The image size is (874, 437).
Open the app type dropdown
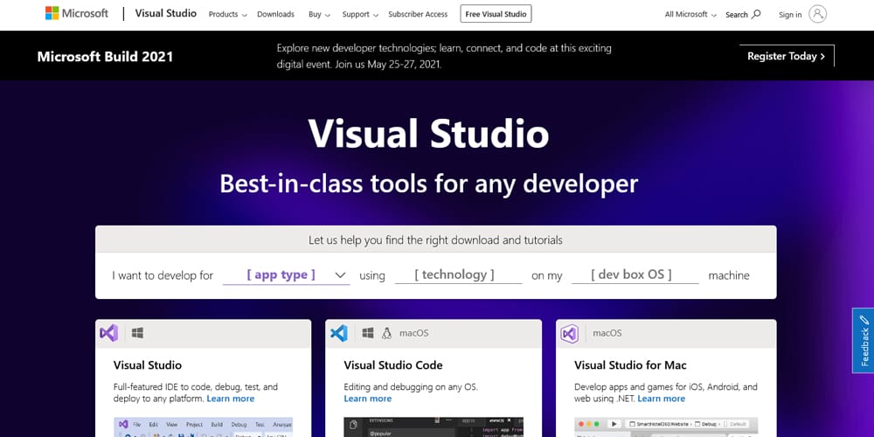pyautogui.click(x=286, y=274)
